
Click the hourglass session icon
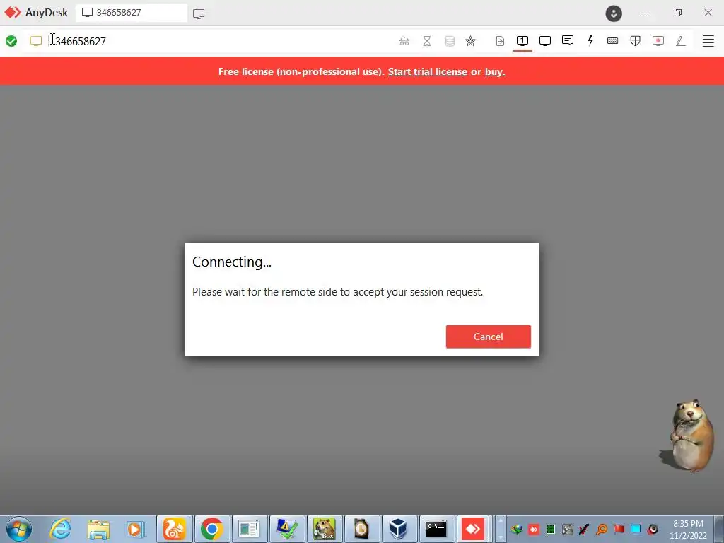(x=427, y=41)
